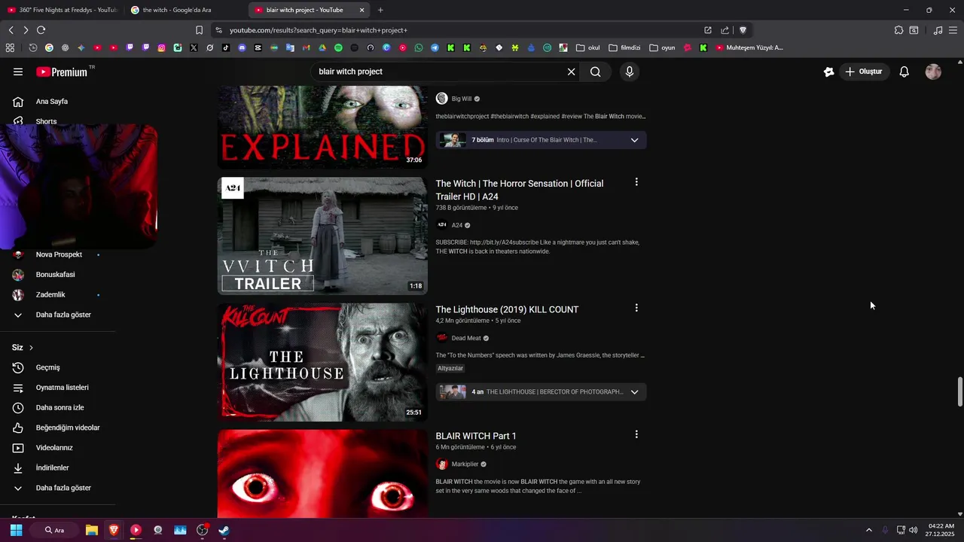Click the A24 channel avatar
Image resolution: width=964 pixels, height=542 pixels.
(442, 225)
